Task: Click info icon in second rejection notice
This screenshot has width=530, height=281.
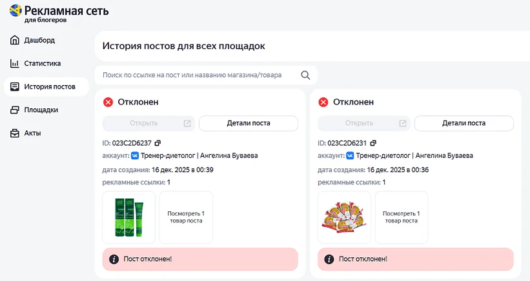Action: tap(329, 259)
